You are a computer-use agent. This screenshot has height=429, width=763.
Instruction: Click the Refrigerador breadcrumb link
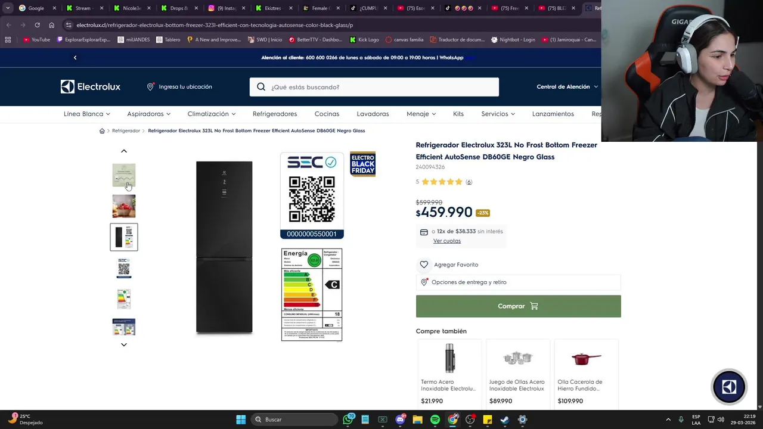coord(126,131)
